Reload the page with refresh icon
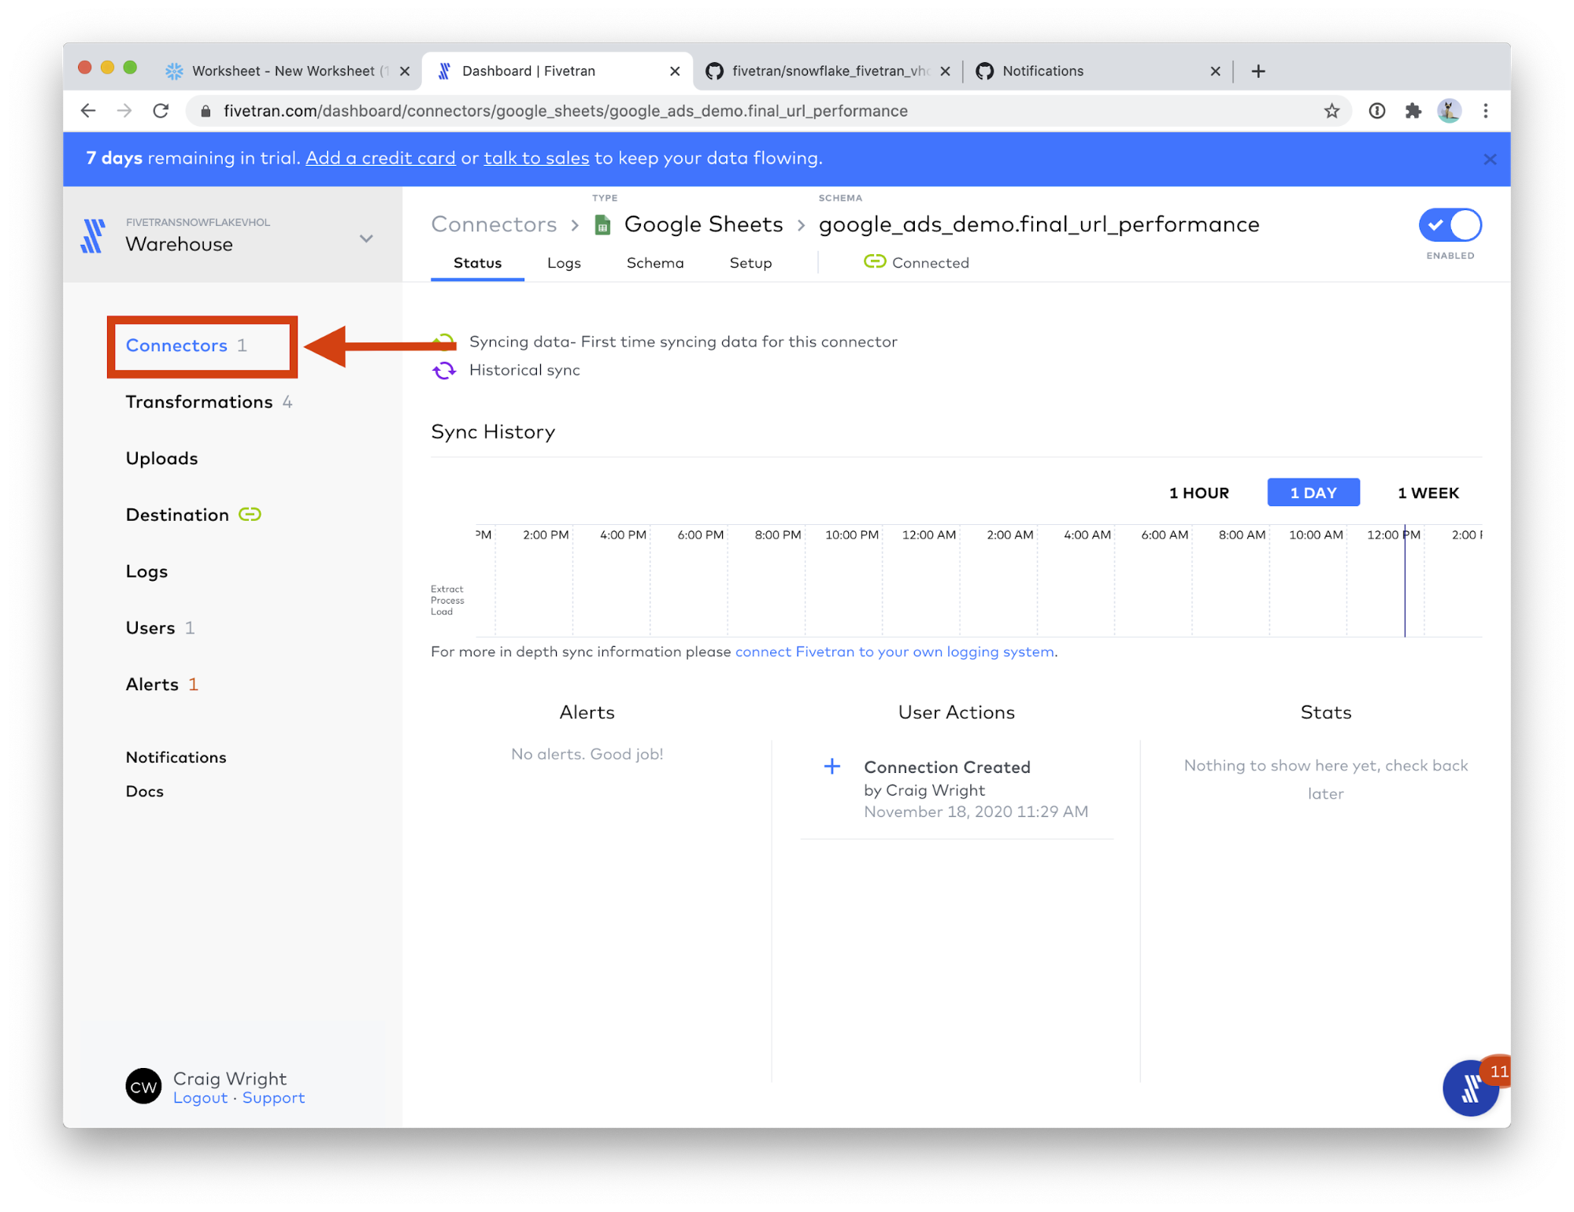Image resolution: width=1574 pixels, height=1212 pixels. (x=161, y=111)
